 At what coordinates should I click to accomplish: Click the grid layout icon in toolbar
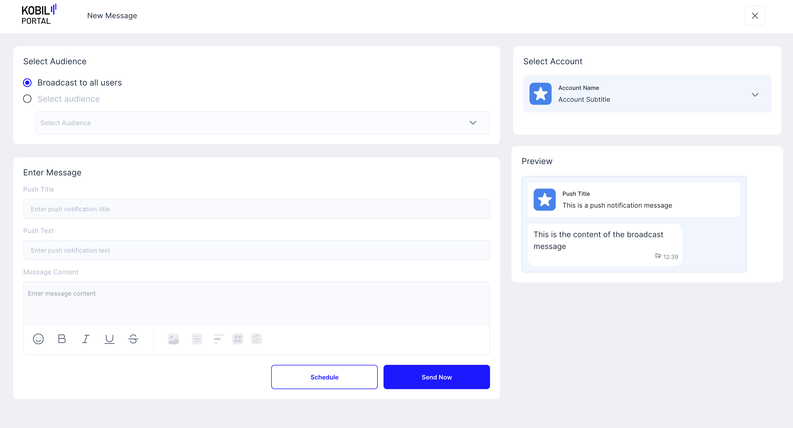click(x=238, y=339)
